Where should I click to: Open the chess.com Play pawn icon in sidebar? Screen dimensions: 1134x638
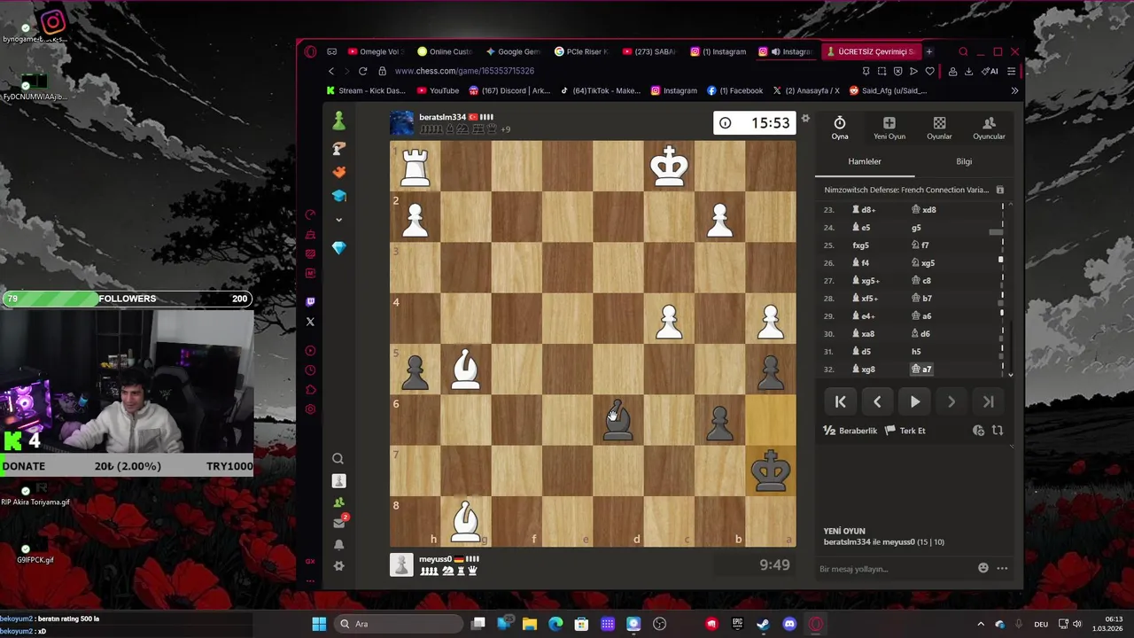tap(338, 121)
